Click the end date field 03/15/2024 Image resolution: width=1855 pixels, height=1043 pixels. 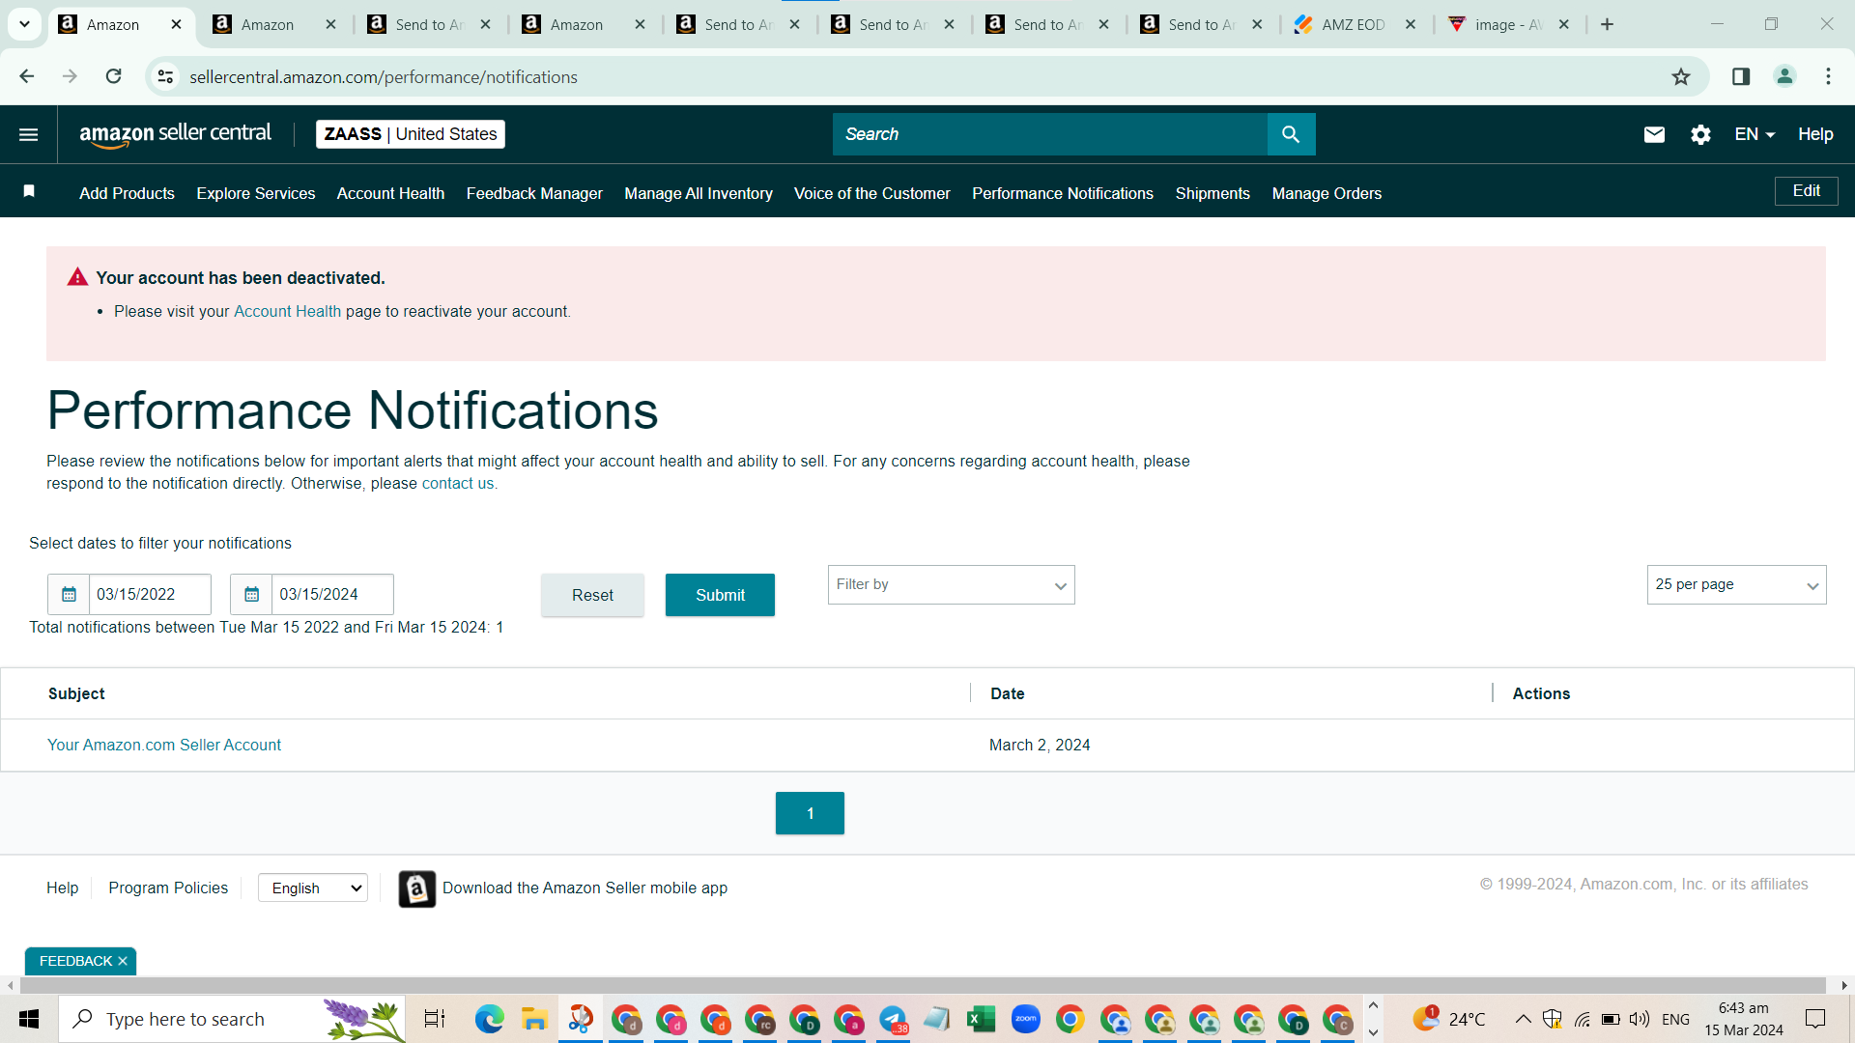point(332,594)
